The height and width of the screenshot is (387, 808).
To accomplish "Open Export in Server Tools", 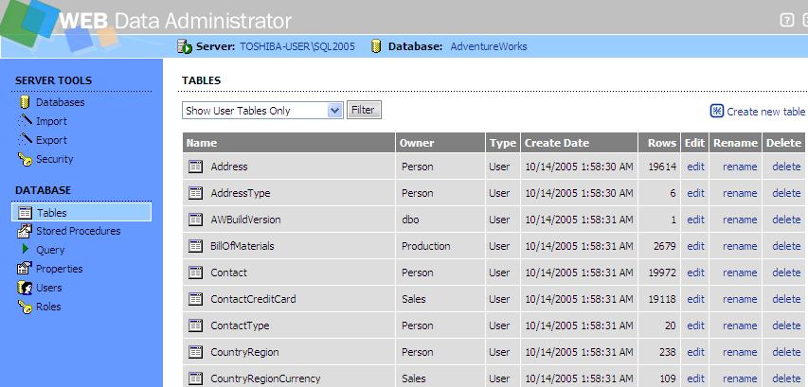I will (51, 140).
